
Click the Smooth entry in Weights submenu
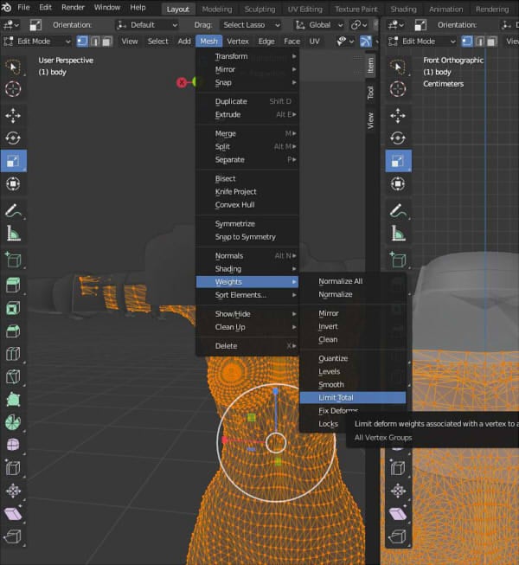[x=353, y=384]
